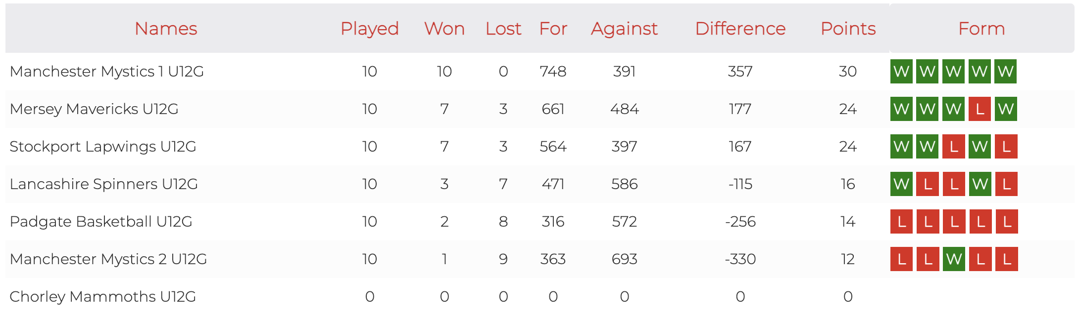
Task: Sort table by Names column header
Action: tap(166, 29)
